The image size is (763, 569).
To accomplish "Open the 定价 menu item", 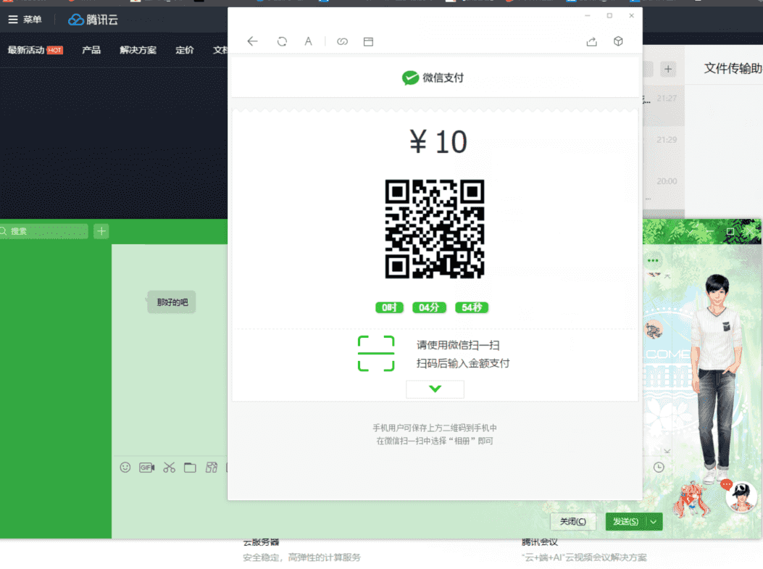I will (185, 49).
